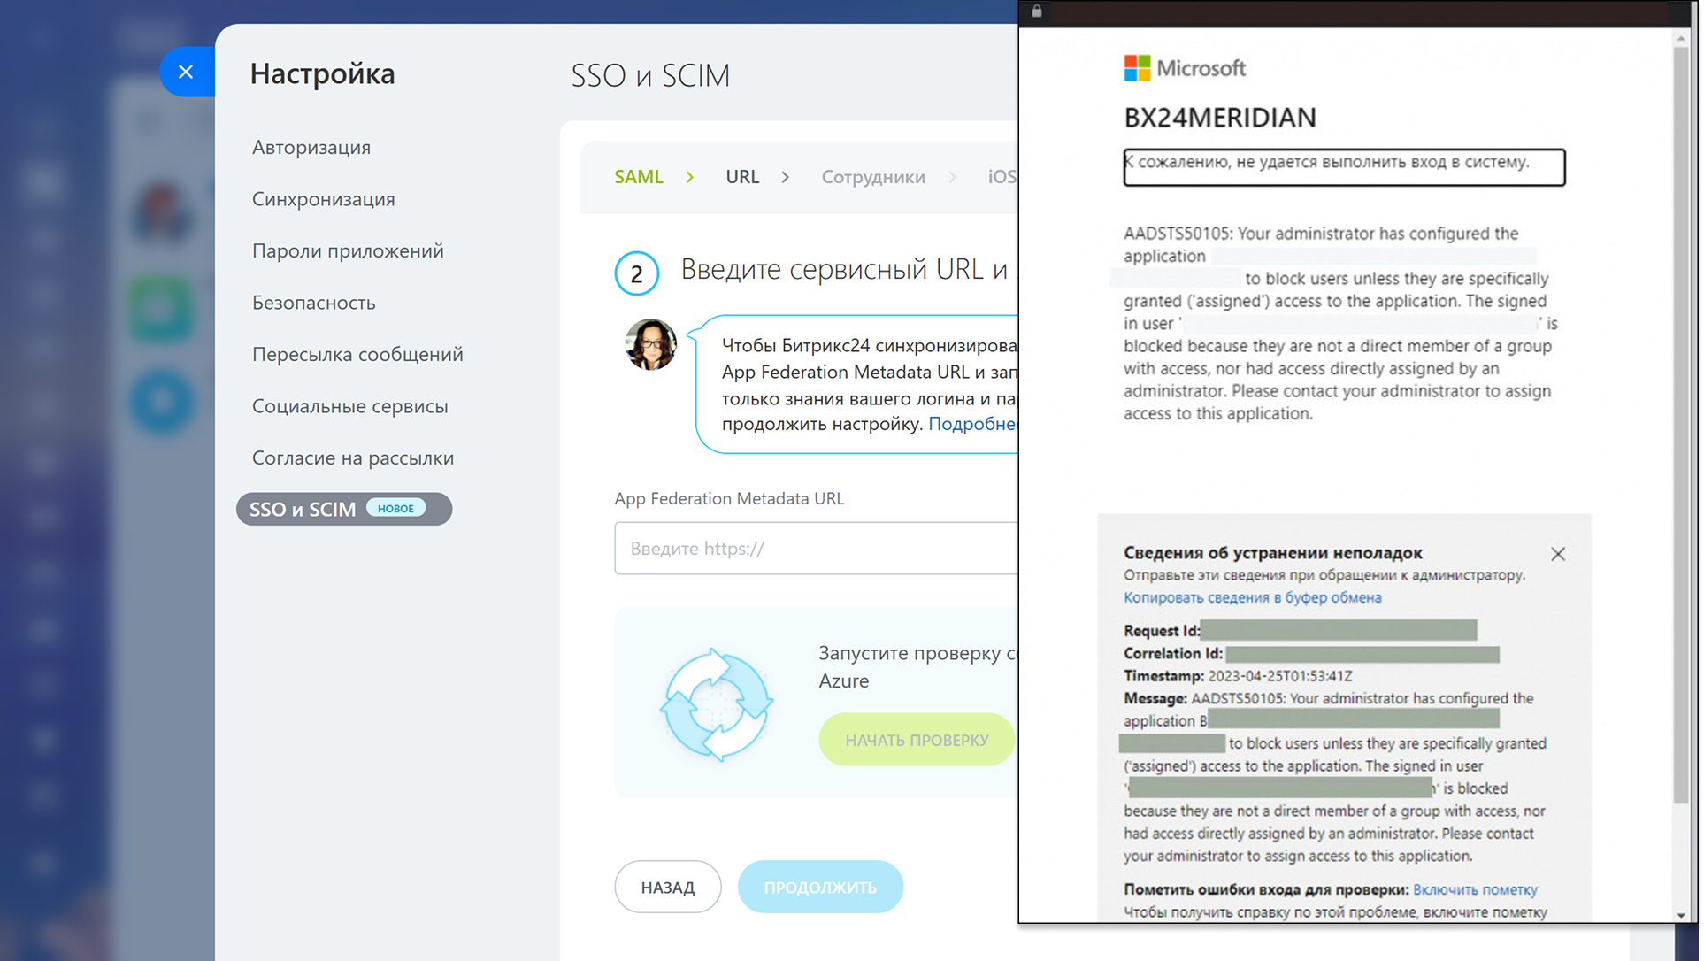The height and width of the screenshot is (961, 1704).
Task: Click Сведения об устранении неполадок heading
Action: click(1273, 553)
